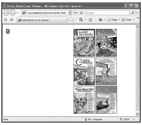Screen dimensions: 142x125
Task: Close the Internet Explorer window
Action: (x=137, y=6)
